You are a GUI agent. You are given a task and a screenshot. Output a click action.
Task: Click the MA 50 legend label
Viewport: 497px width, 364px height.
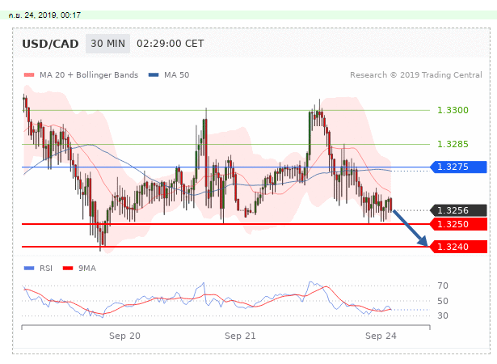[x=176, y=75]
